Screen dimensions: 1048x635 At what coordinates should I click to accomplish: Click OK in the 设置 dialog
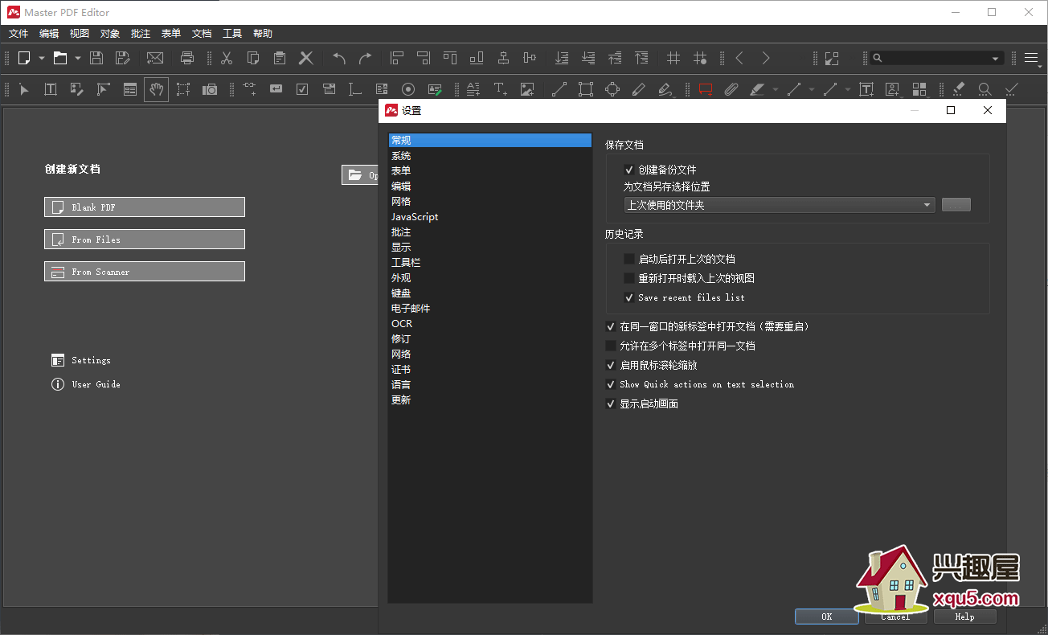[827, 617]
